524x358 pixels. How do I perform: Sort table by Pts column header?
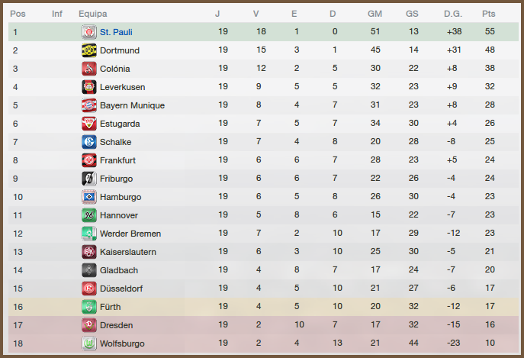[489, 14]
